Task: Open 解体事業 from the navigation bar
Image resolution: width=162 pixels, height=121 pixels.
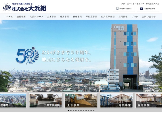Action: (x=77, y=17)
